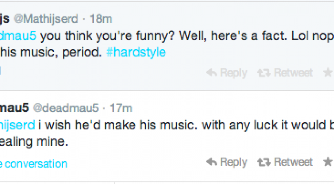This screenshot has width=334, height=184.
Task: Favorite Mathijserd's tweet with the star icon
Action: [x=329, y=73]
